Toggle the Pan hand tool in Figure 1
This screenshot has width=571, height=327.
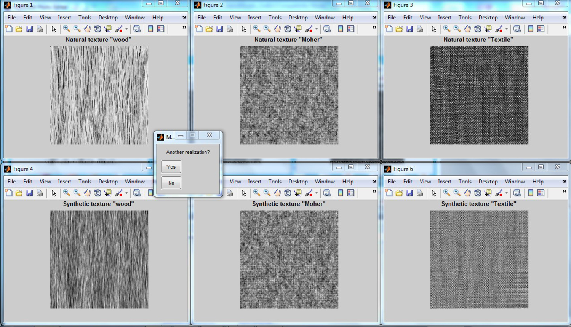[x=87, y=29]
